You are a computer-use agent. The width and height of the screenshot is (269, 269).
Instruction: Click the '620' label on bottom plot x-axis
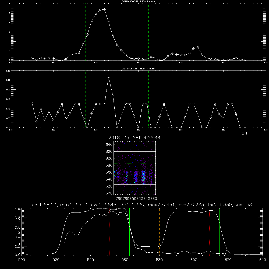tap(228, 260)
